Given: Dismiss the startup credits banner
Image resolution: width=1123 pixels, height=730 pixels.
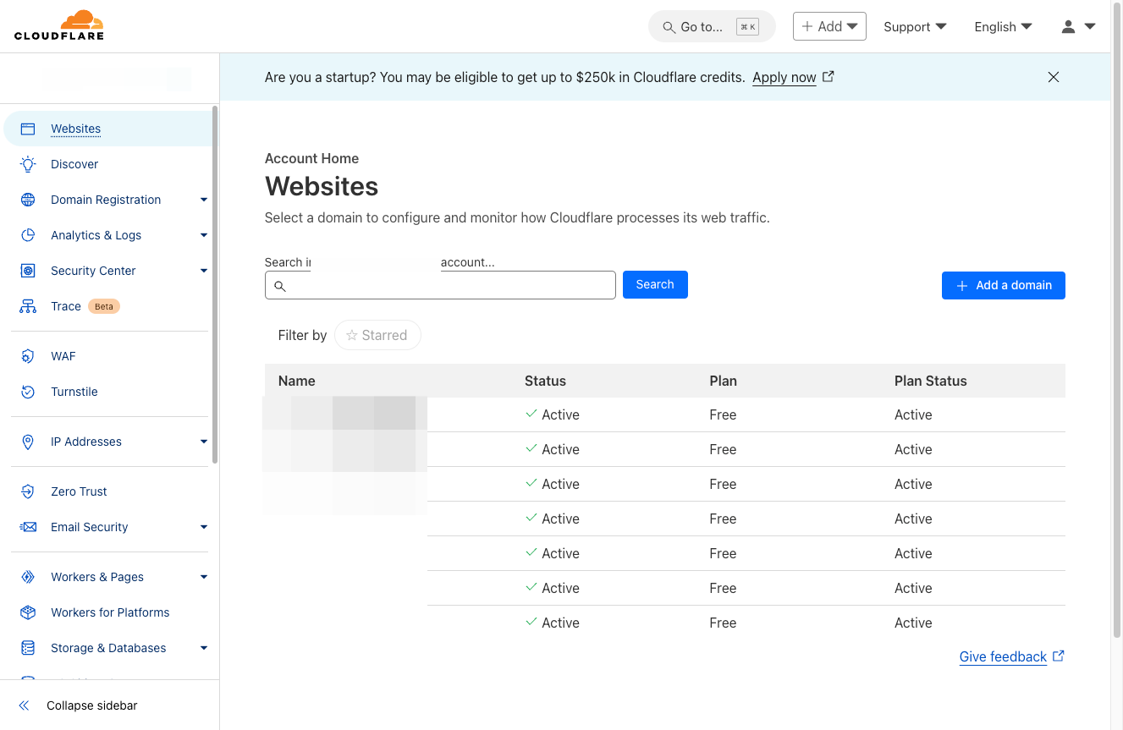Looking at the screenshot, I should point(1054,77).
